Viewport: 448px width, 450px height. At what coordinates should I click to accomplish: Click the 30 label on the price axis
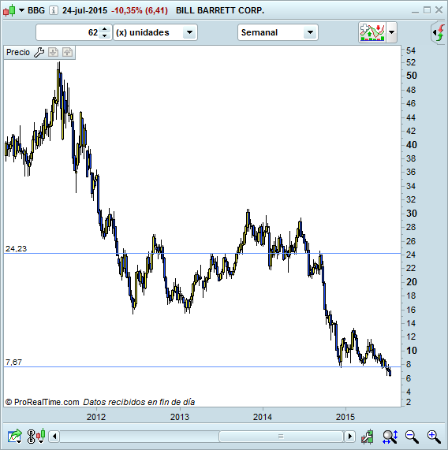coord(411,214)
